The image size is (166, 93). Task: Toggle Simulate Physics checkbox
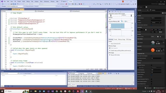pyautogui.click(x=151, y=65)
